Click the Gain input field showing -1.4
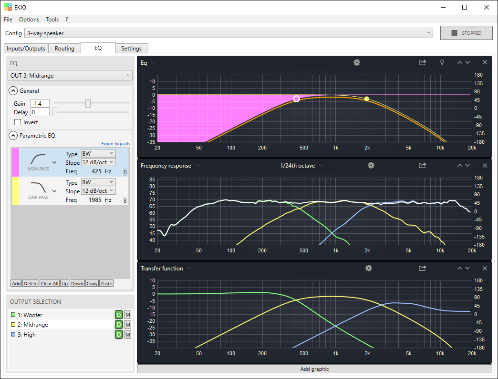 (x=40, y=103)
